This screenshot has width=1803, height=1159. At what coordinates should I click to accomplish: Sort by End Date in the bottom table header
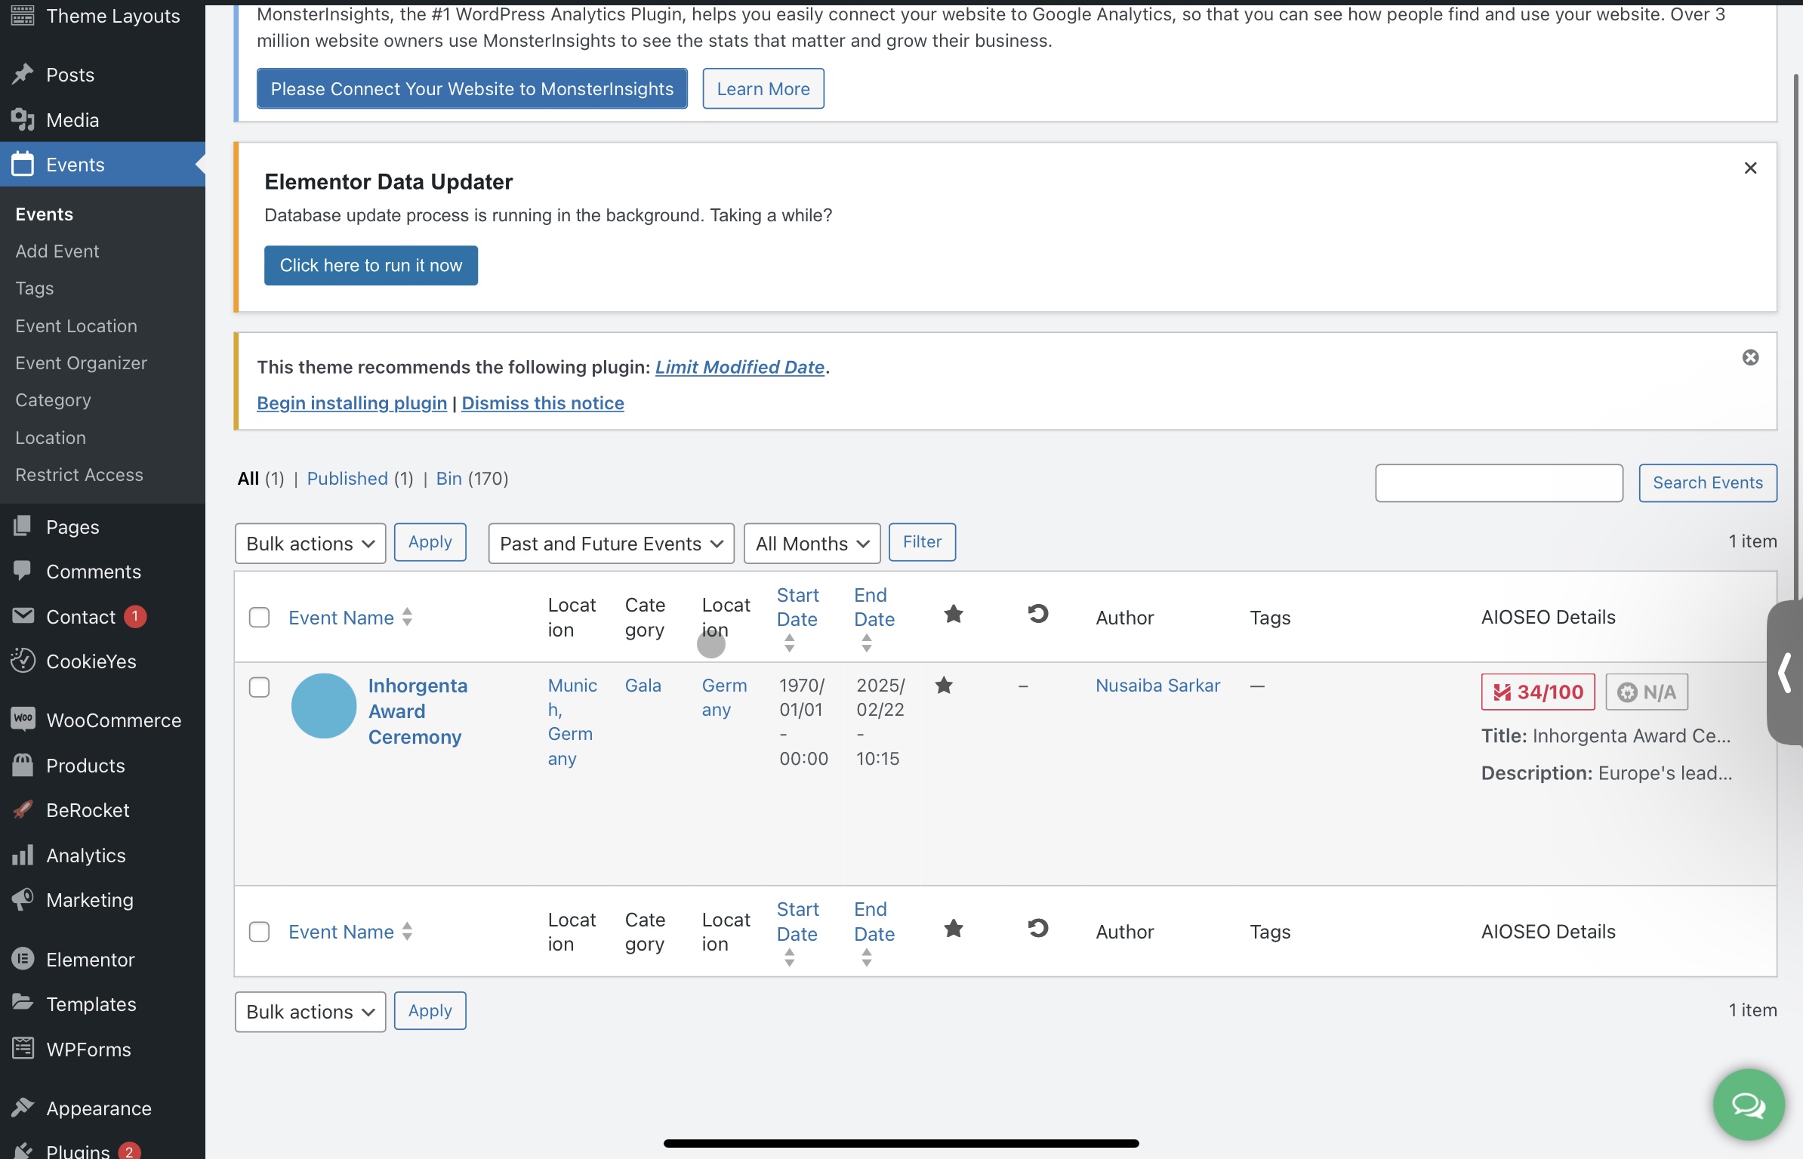(x=874, y=932)
